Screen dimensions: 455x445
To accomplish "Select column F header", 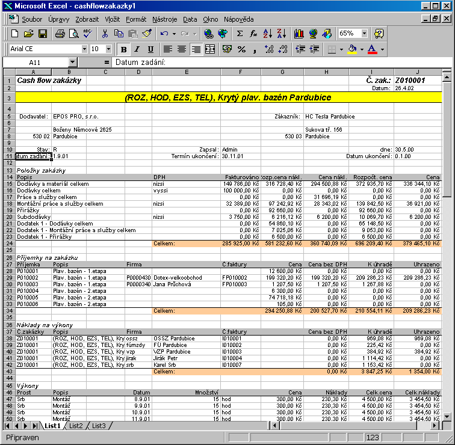I will pos(240,72).
